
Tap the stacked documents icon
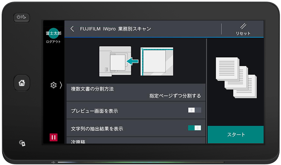[x=236, y=78]
